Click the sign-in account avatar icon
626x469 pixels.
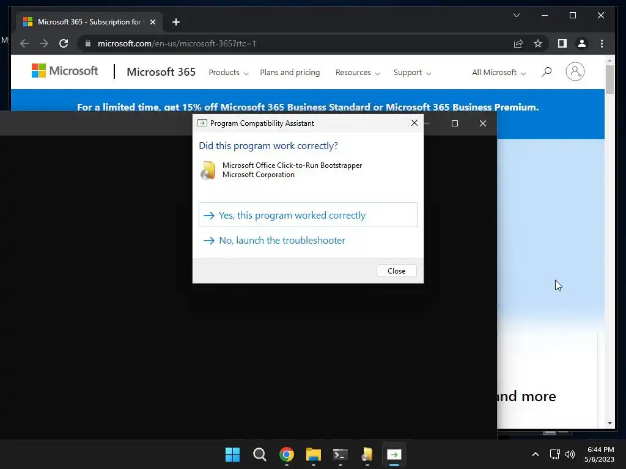(x=575, y=72)
